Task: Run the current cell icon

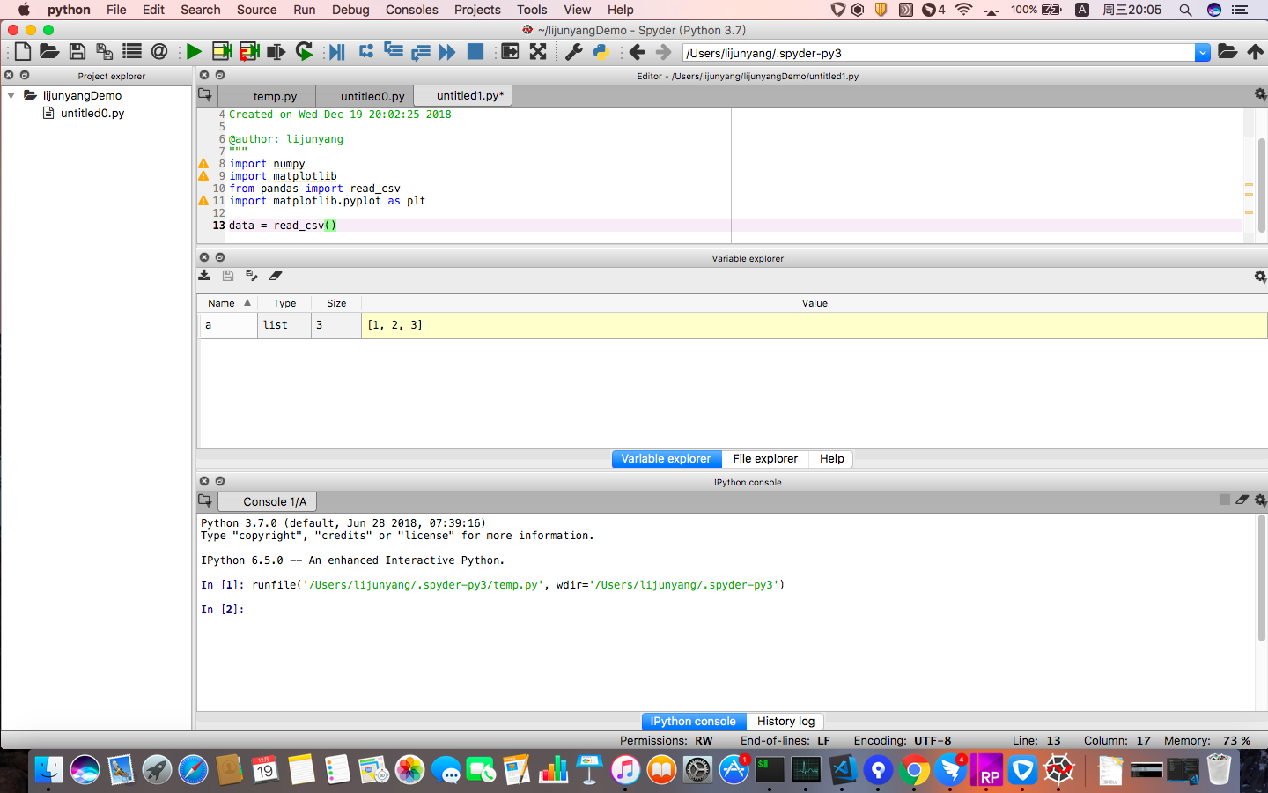Action: (222, 52)
